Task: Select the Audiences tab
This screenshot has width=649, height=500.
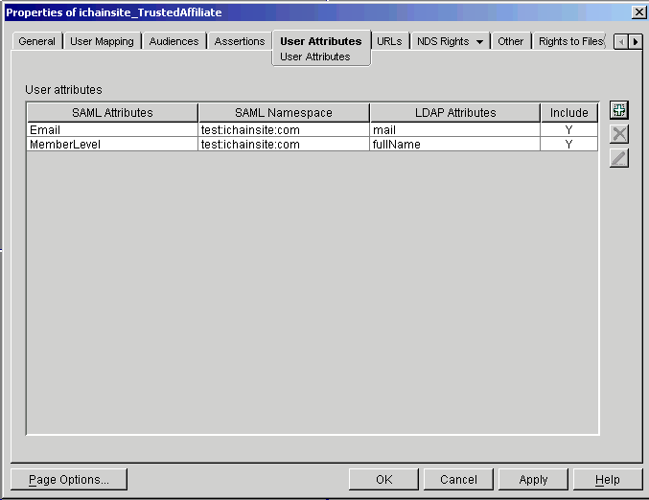Action: [174, 41]
